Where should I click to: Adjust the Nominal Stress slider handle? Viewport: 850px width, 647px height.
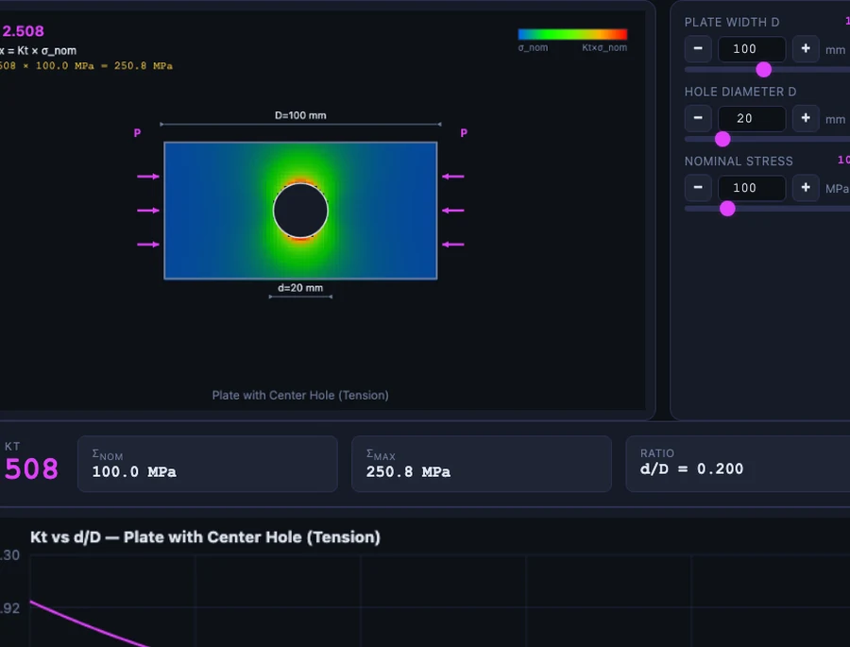click(727, 209)
